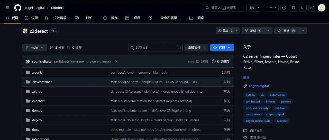Star the repository with 星标 button
Viewport: 329px width, 140px height.
[x=286, y=31]
